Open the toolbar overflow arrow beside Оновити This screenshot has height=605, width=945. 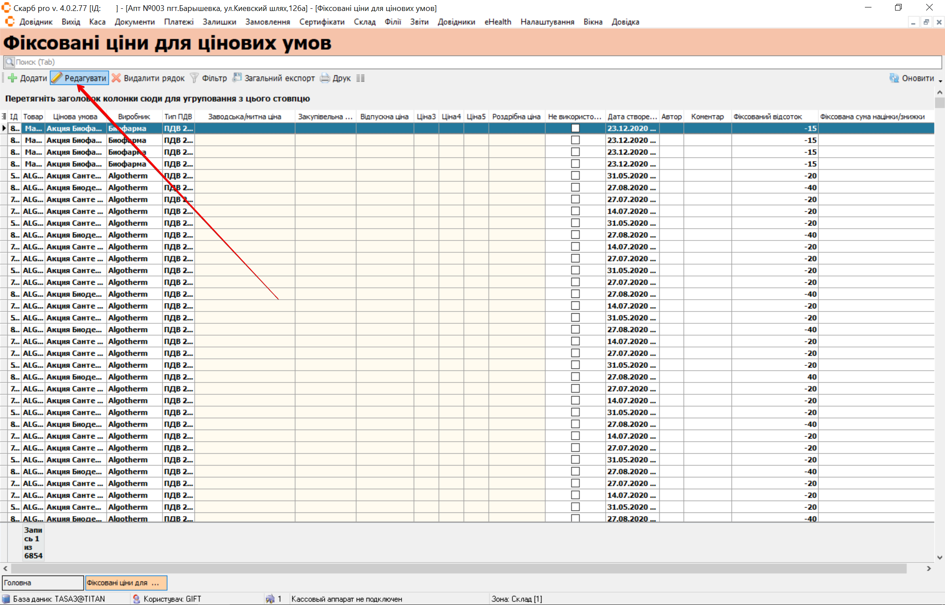point(940,81)
